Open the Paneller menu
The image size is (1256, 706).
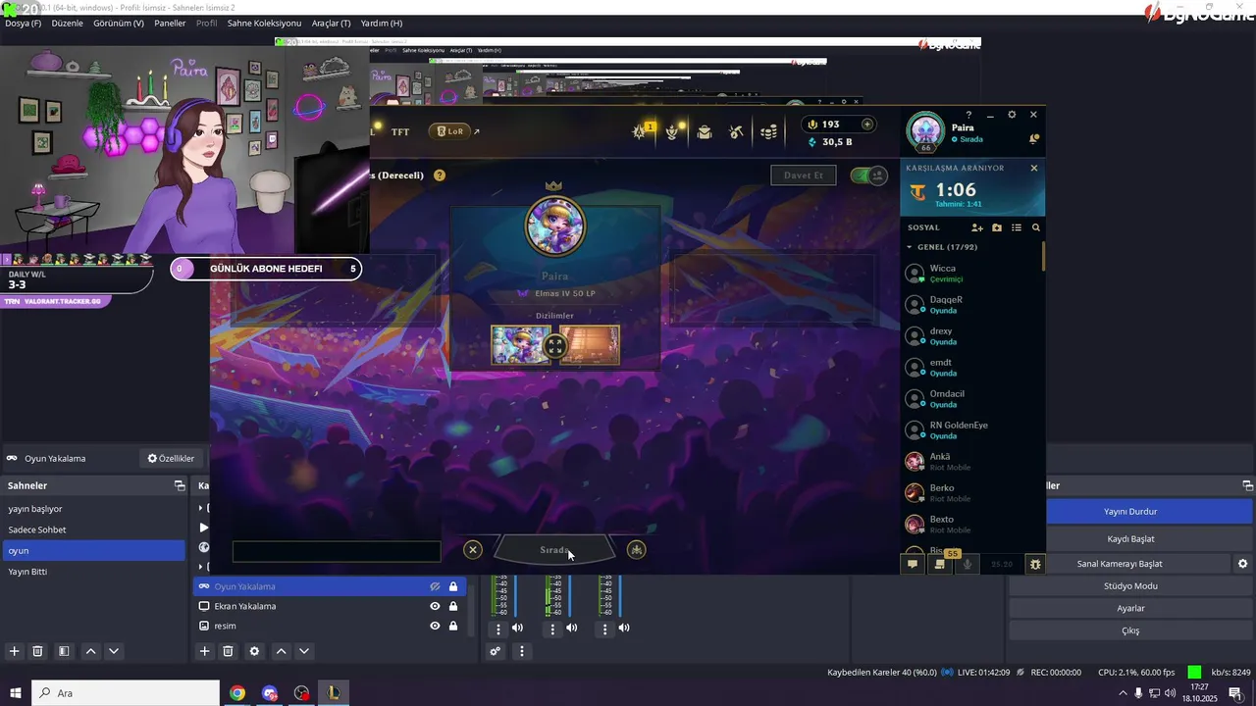pos(170,23)
